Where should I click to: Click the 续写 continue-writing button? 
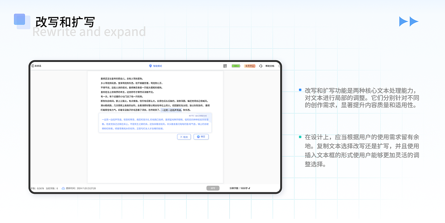tap(213, 188)
